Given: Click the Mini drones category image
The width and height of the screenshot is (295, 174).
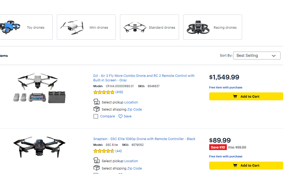Looking at the screenshot, I should pyautogui.click(x=72, y=27).
